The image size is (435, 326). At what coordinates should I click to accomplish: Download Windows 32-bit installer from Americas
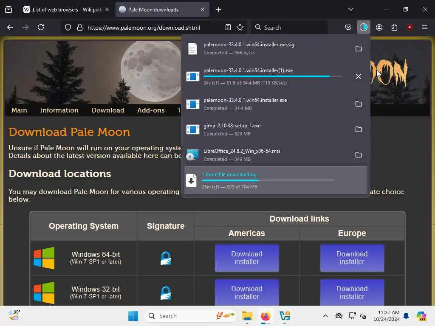[247, 292]
